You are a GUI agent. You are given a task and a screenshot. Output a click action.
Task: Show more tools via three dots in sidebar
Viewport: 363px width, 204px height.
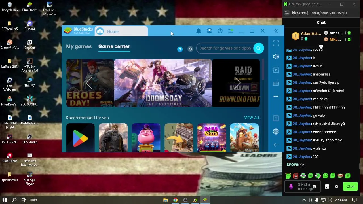276,96
